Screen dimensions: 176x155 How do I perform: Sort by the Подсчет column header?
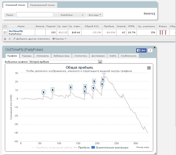click(x=51, y=26)
